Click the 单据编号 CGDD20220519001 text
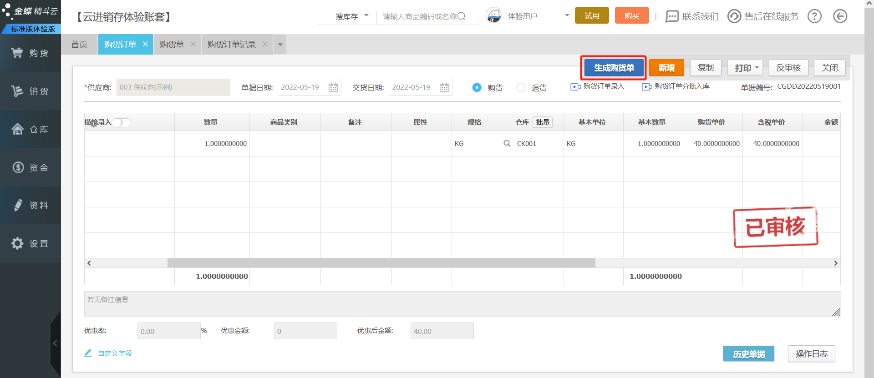 [809, 86]
